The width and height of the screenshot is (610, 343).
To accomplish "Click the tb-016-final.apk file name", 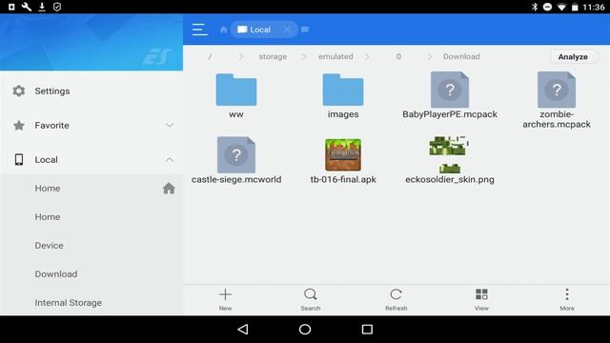I will point(343,179).
